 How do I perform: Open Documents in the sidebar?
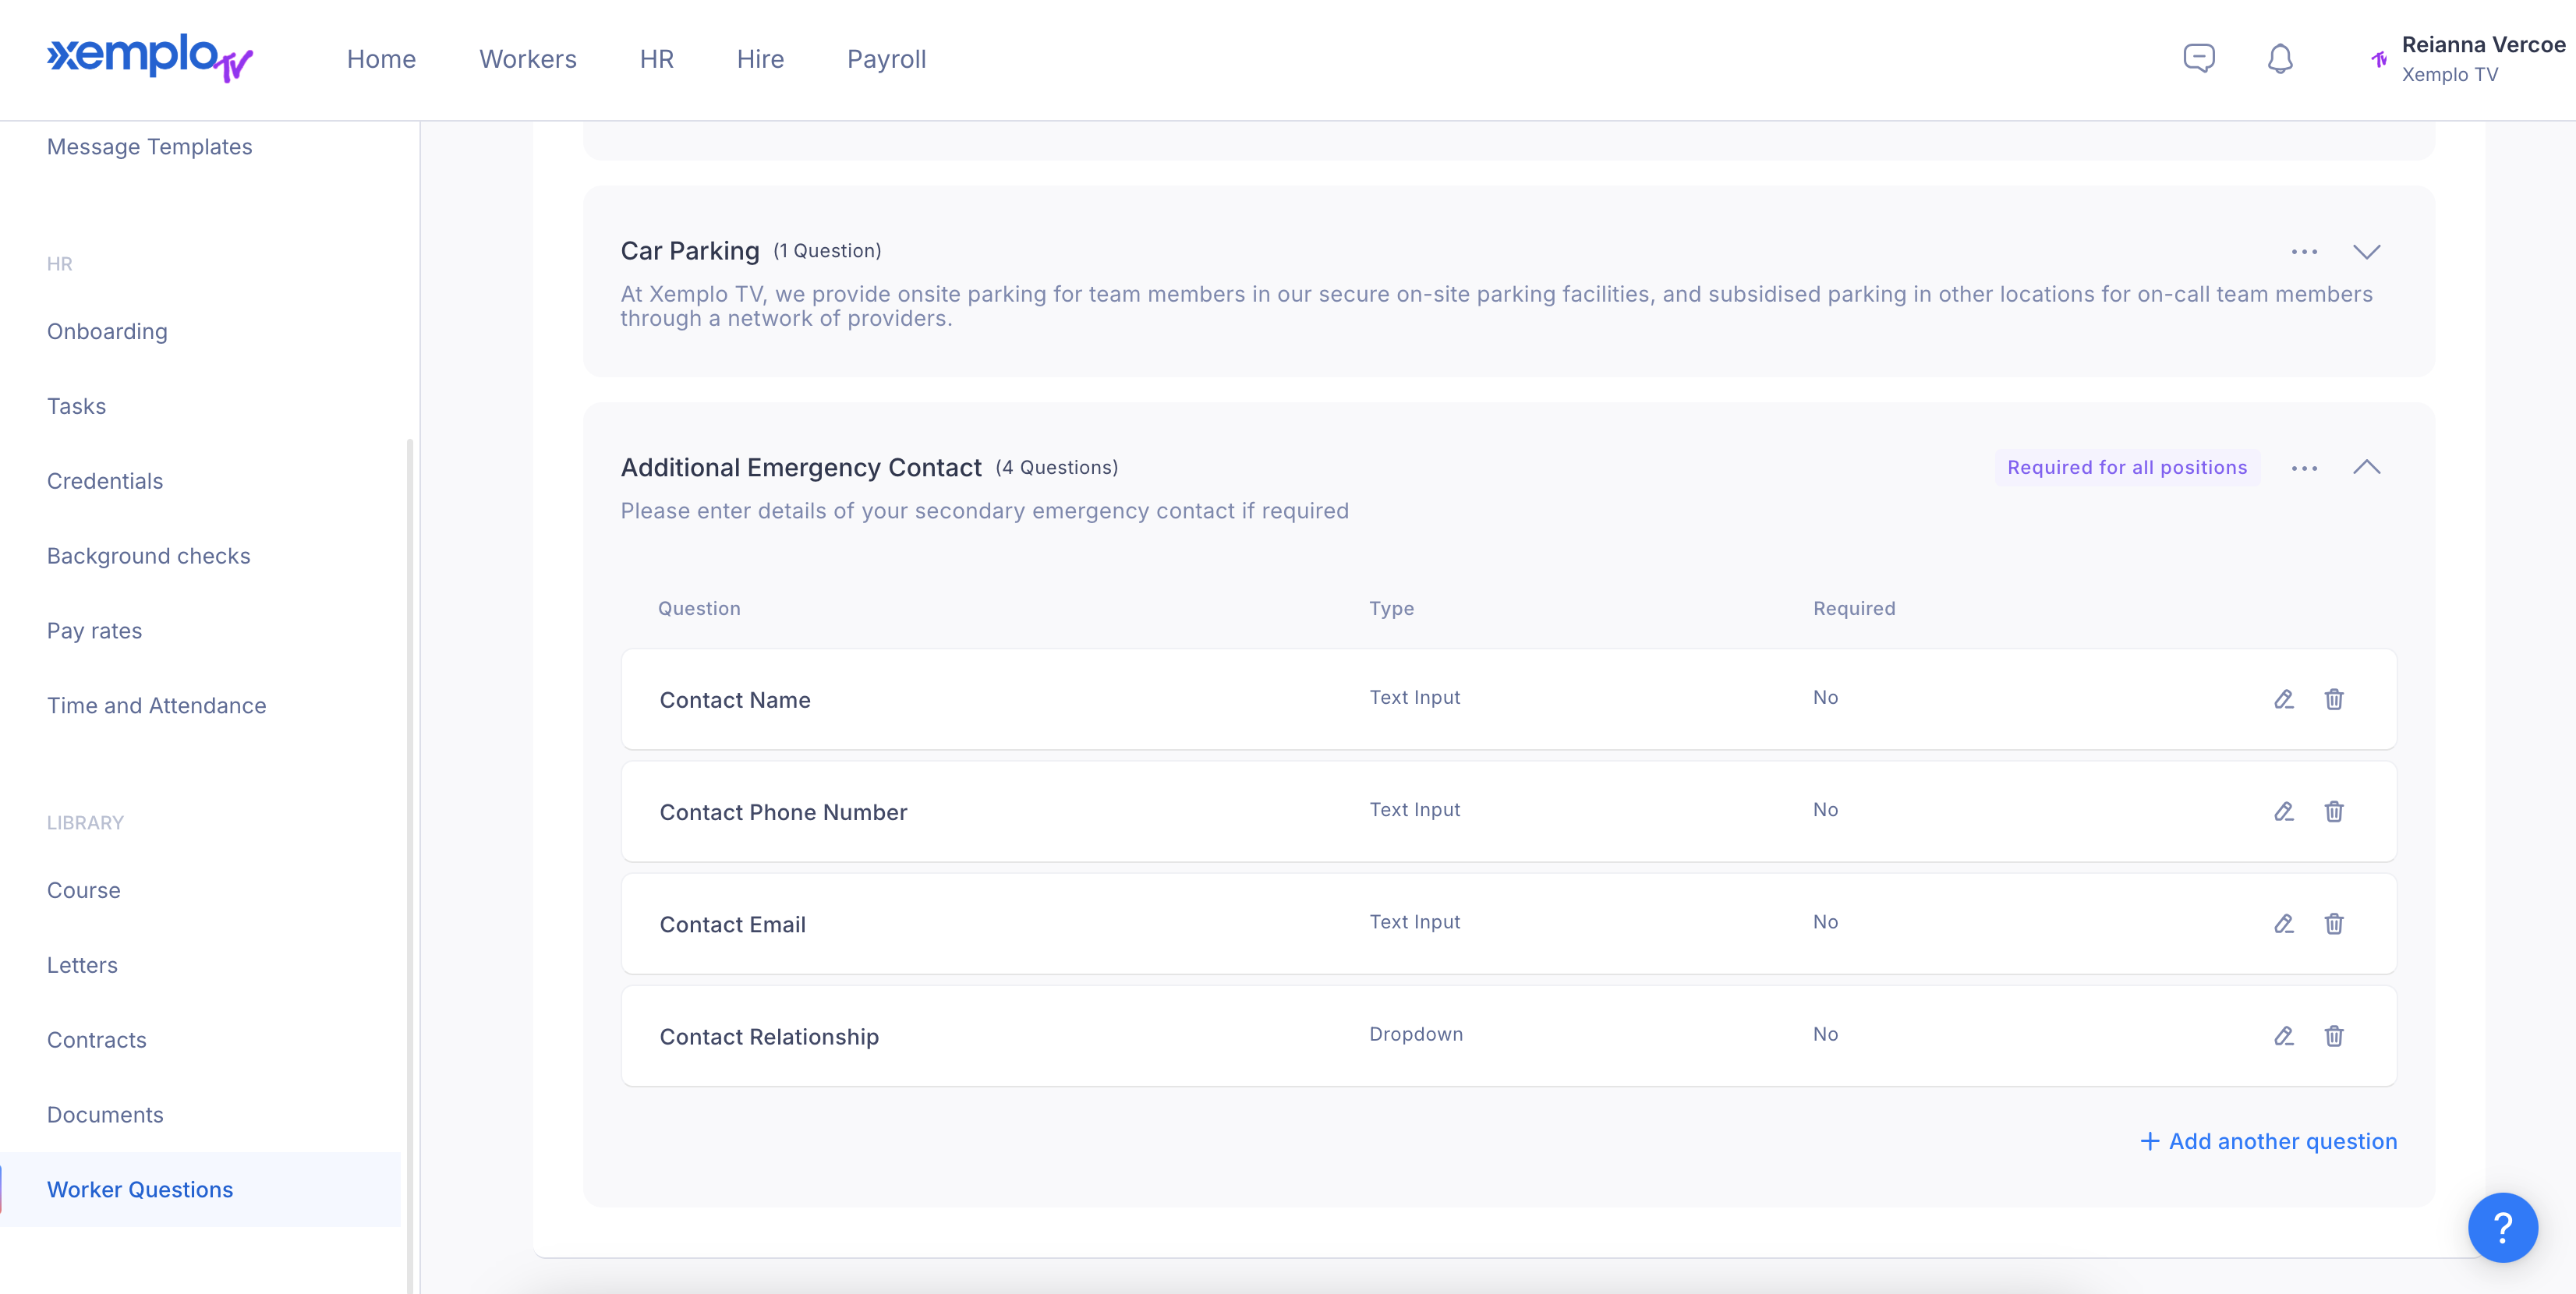pos(105,1115)
